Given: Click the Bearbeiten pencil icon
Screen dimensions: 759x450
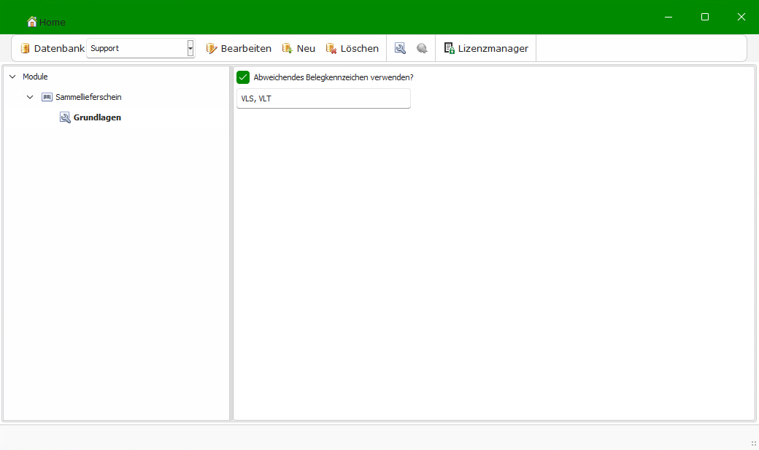Looking at the screenshot, I should (x=212, y=48).
